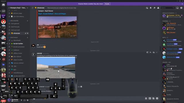Reply to ZARRE's message
The width and height of the screenshot is (184, 103).
pos(150,52)
